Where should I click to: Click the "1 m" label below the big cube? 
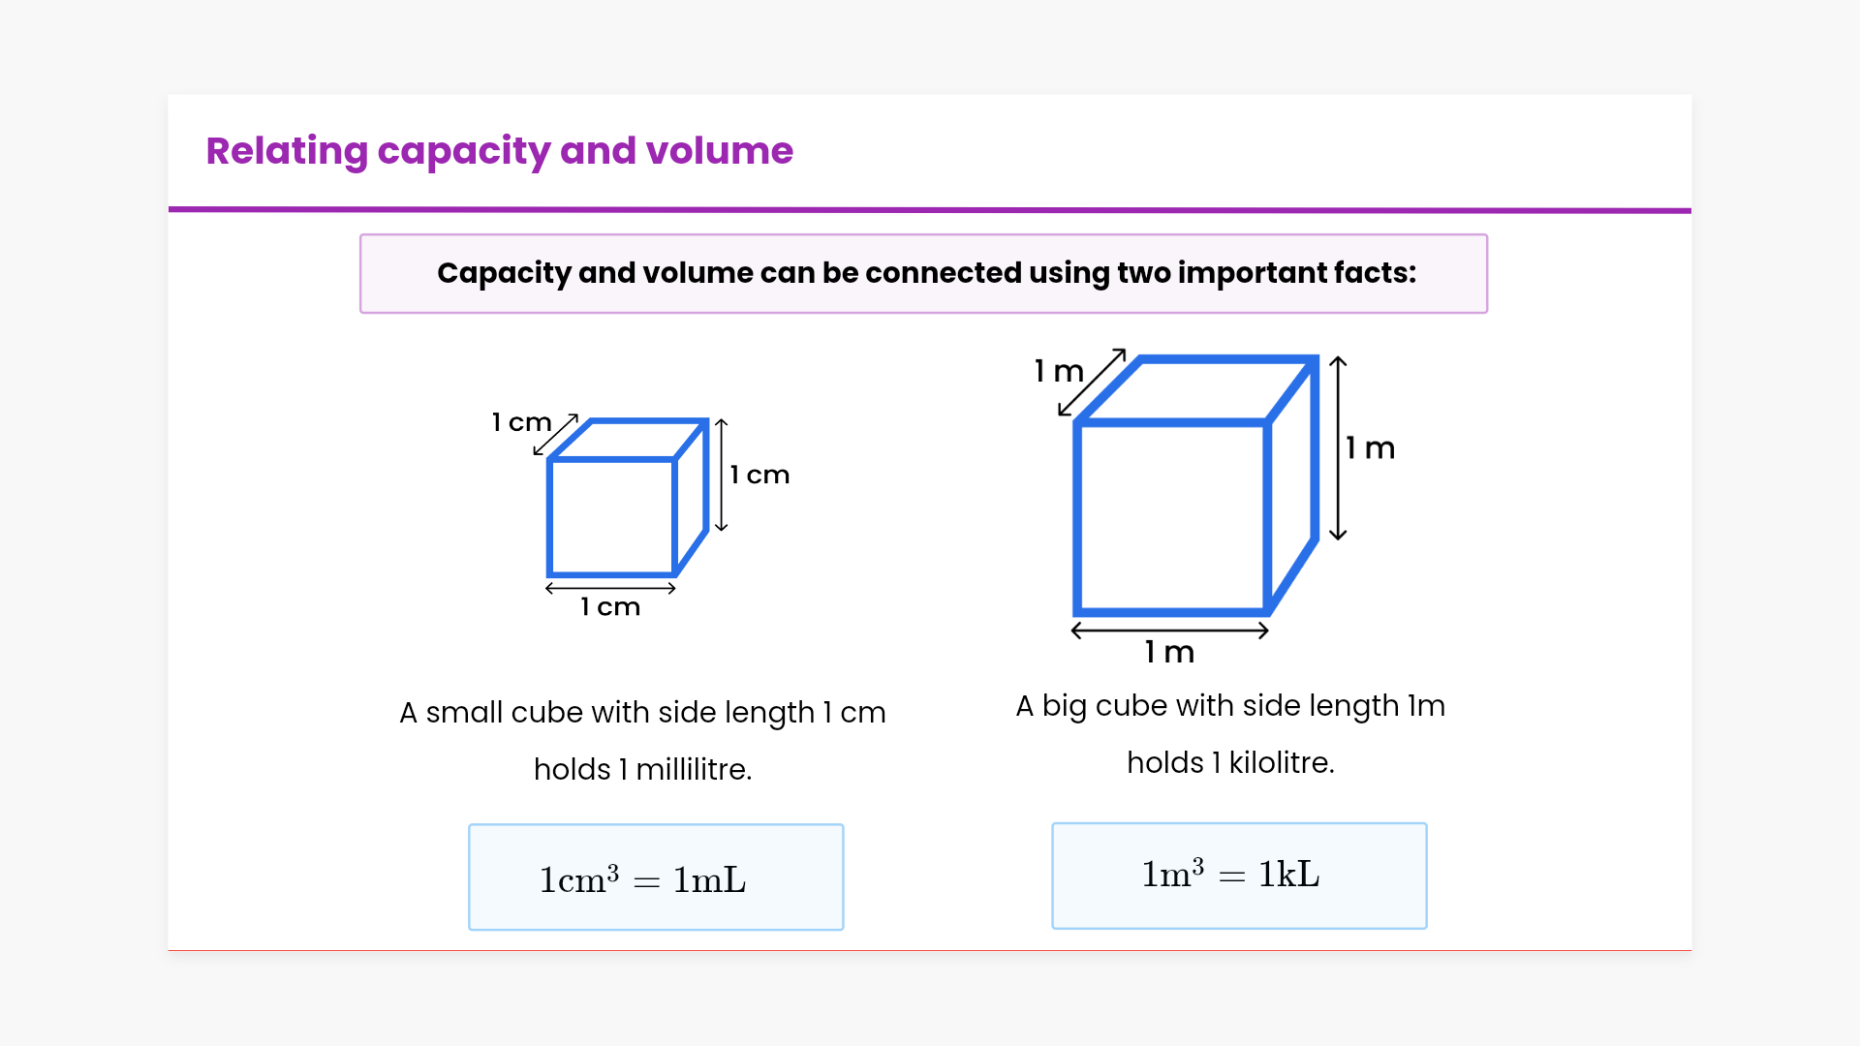click(1169, 653)
